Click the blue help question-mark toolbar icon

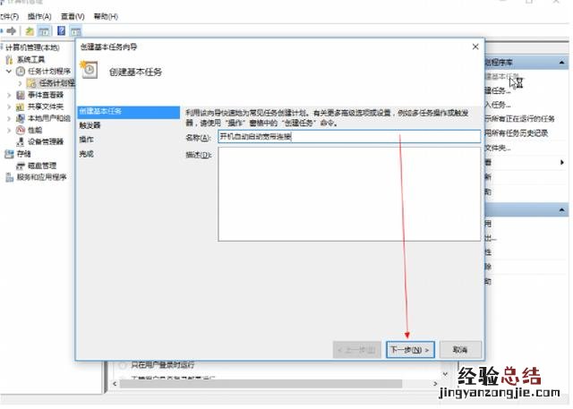coord(62,30)
